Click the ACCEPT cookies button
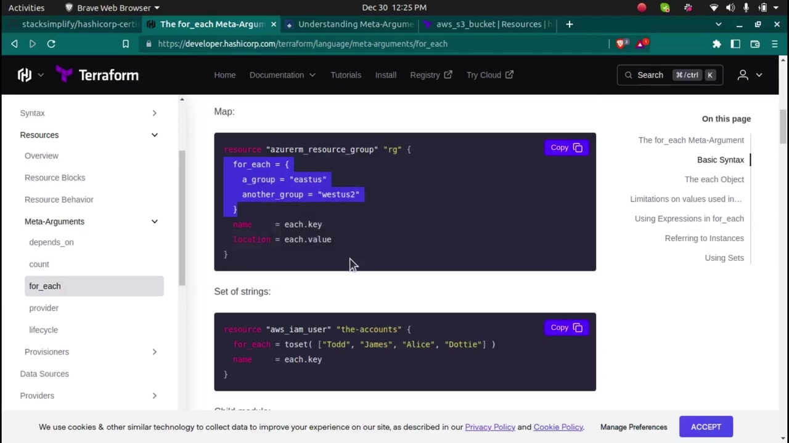Image resolution: width=789 pixels, height=443 pixels. (706, 427)
